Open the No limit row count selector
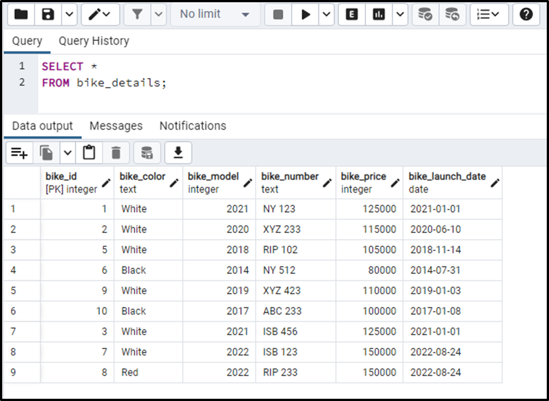This screenshot has width=549, height=401. 213,15
